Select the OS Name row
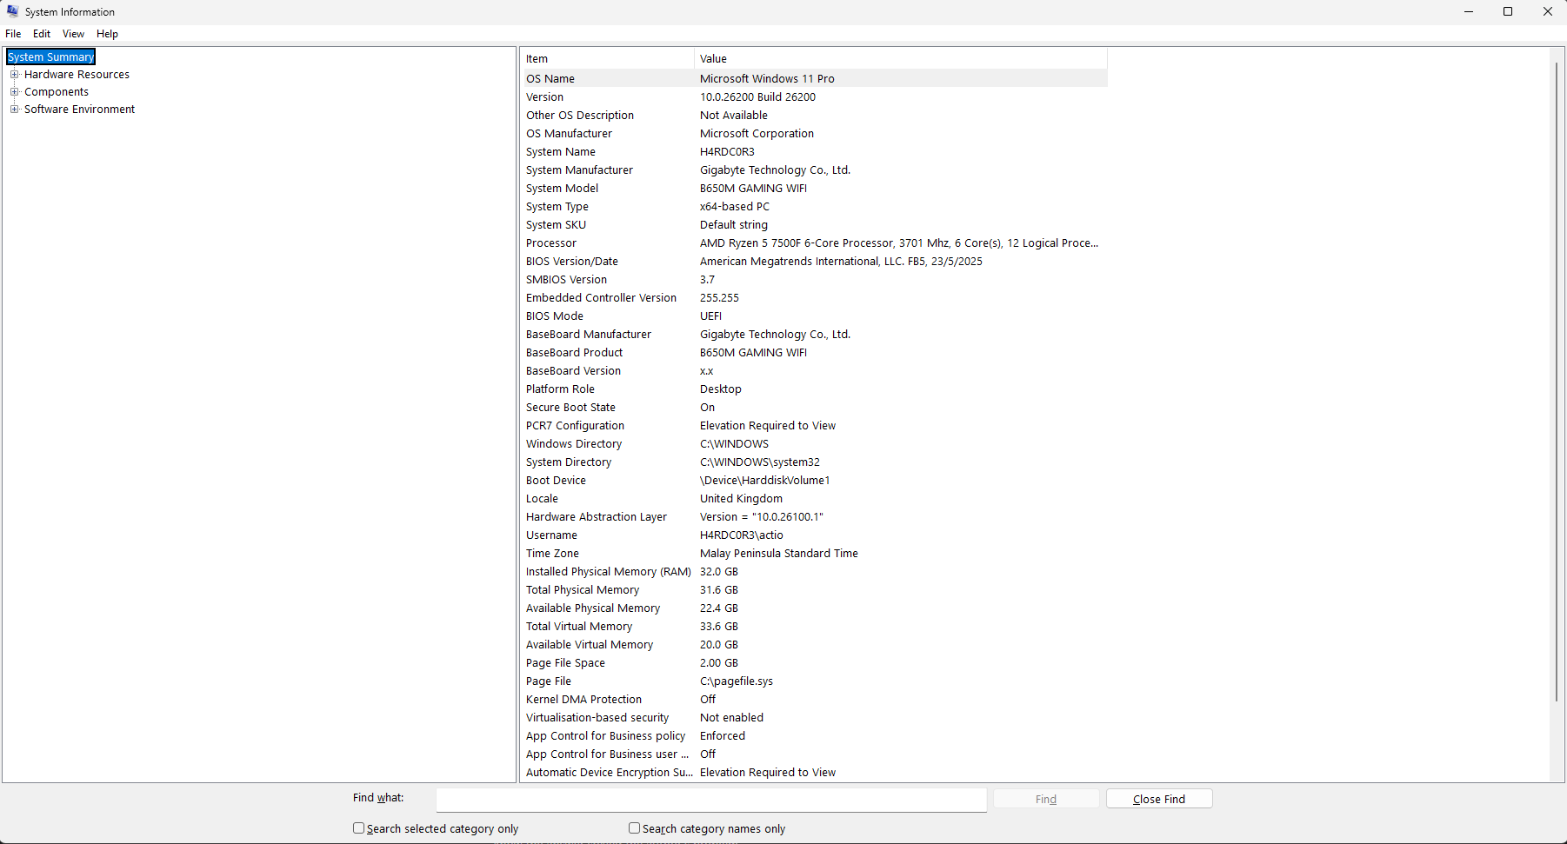The image size is (1567, 844). (783, 78)
